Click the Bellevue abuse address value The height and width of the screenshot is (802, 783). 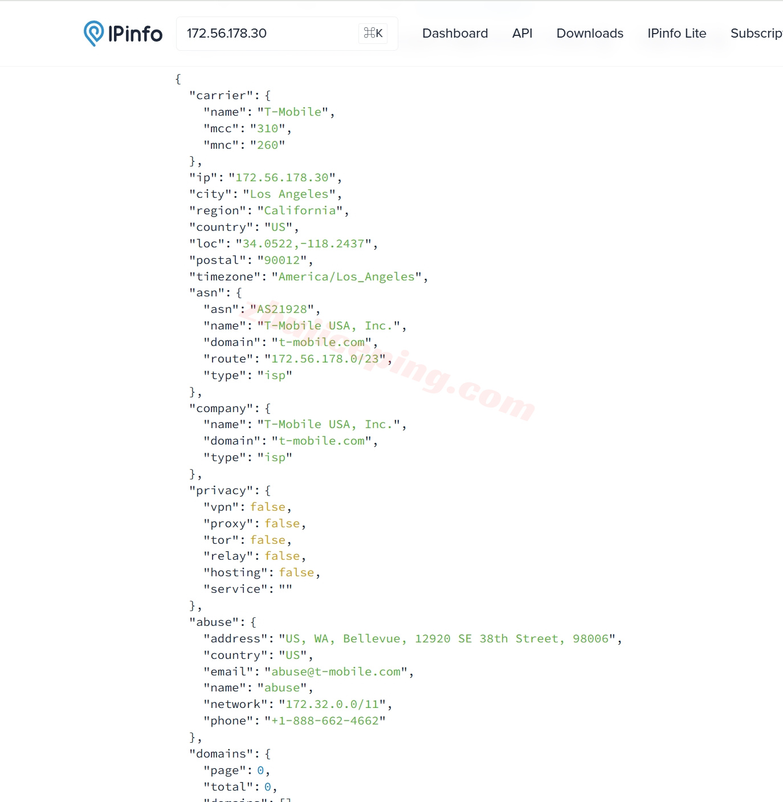click(x=447, y=639)
